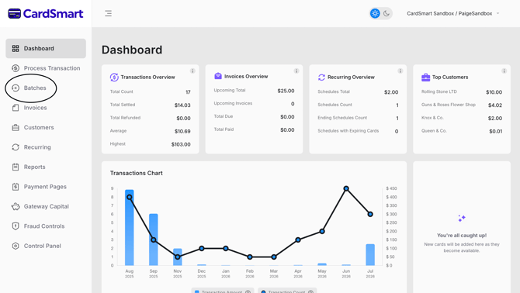Go to Batches
The height and width of the screenshot is (293, 520).
35,88
